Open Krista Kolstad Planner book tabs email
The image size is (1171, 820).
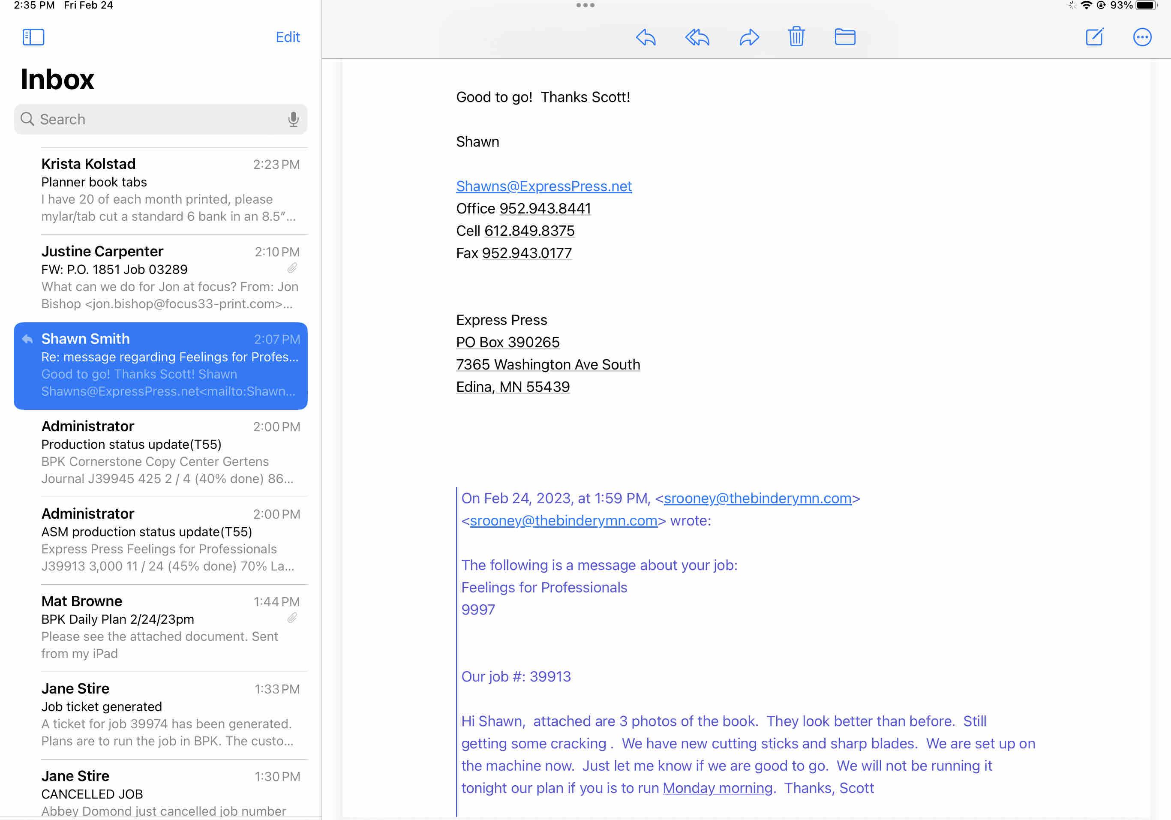pos(170,190)
